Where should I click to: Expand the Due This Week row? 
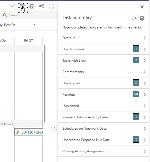click(103, 49)
